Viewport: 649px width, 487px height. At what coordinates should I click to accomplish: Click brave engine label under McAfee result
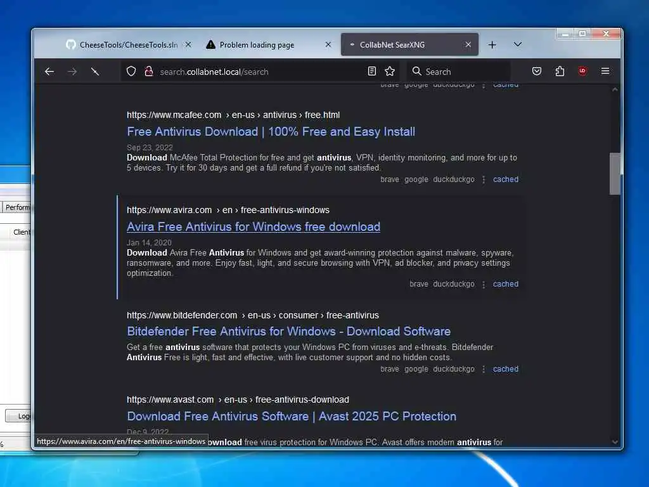[x=390, y=179]
